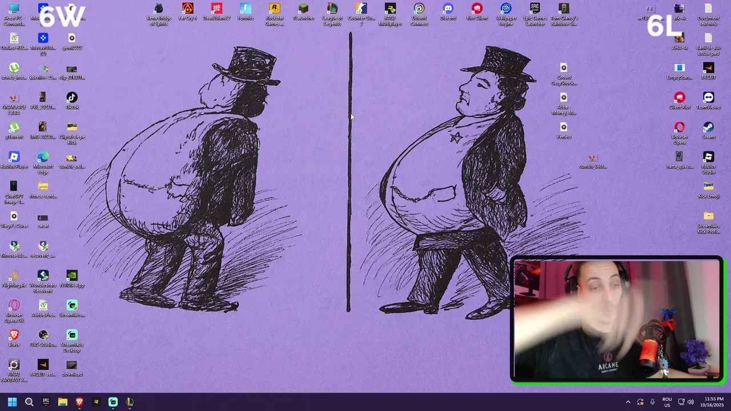
Task: Select the Perfect audio file icon
Action: pos(564,131)
